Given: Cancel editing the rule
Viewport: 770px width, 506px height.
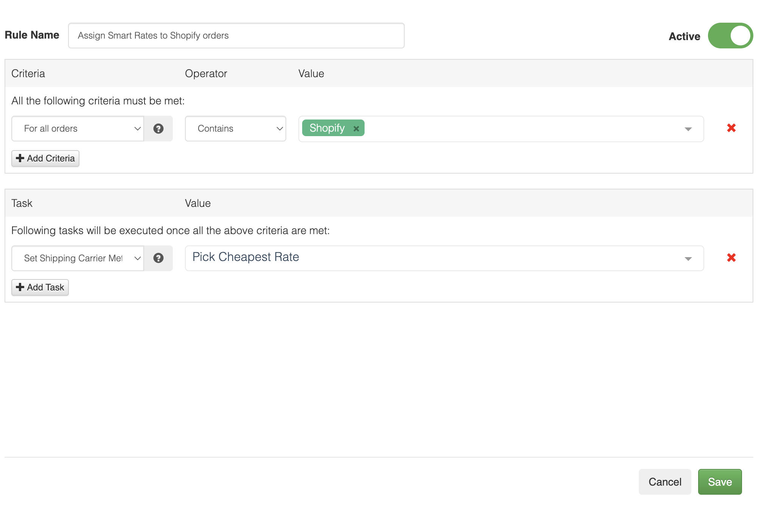Looking at the screenshot, I should (664, 482).
